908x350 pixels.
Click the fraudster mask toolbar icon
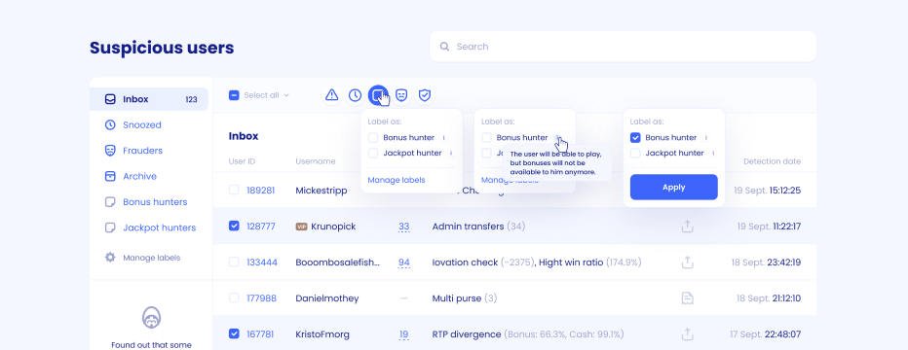pos(401,95)
